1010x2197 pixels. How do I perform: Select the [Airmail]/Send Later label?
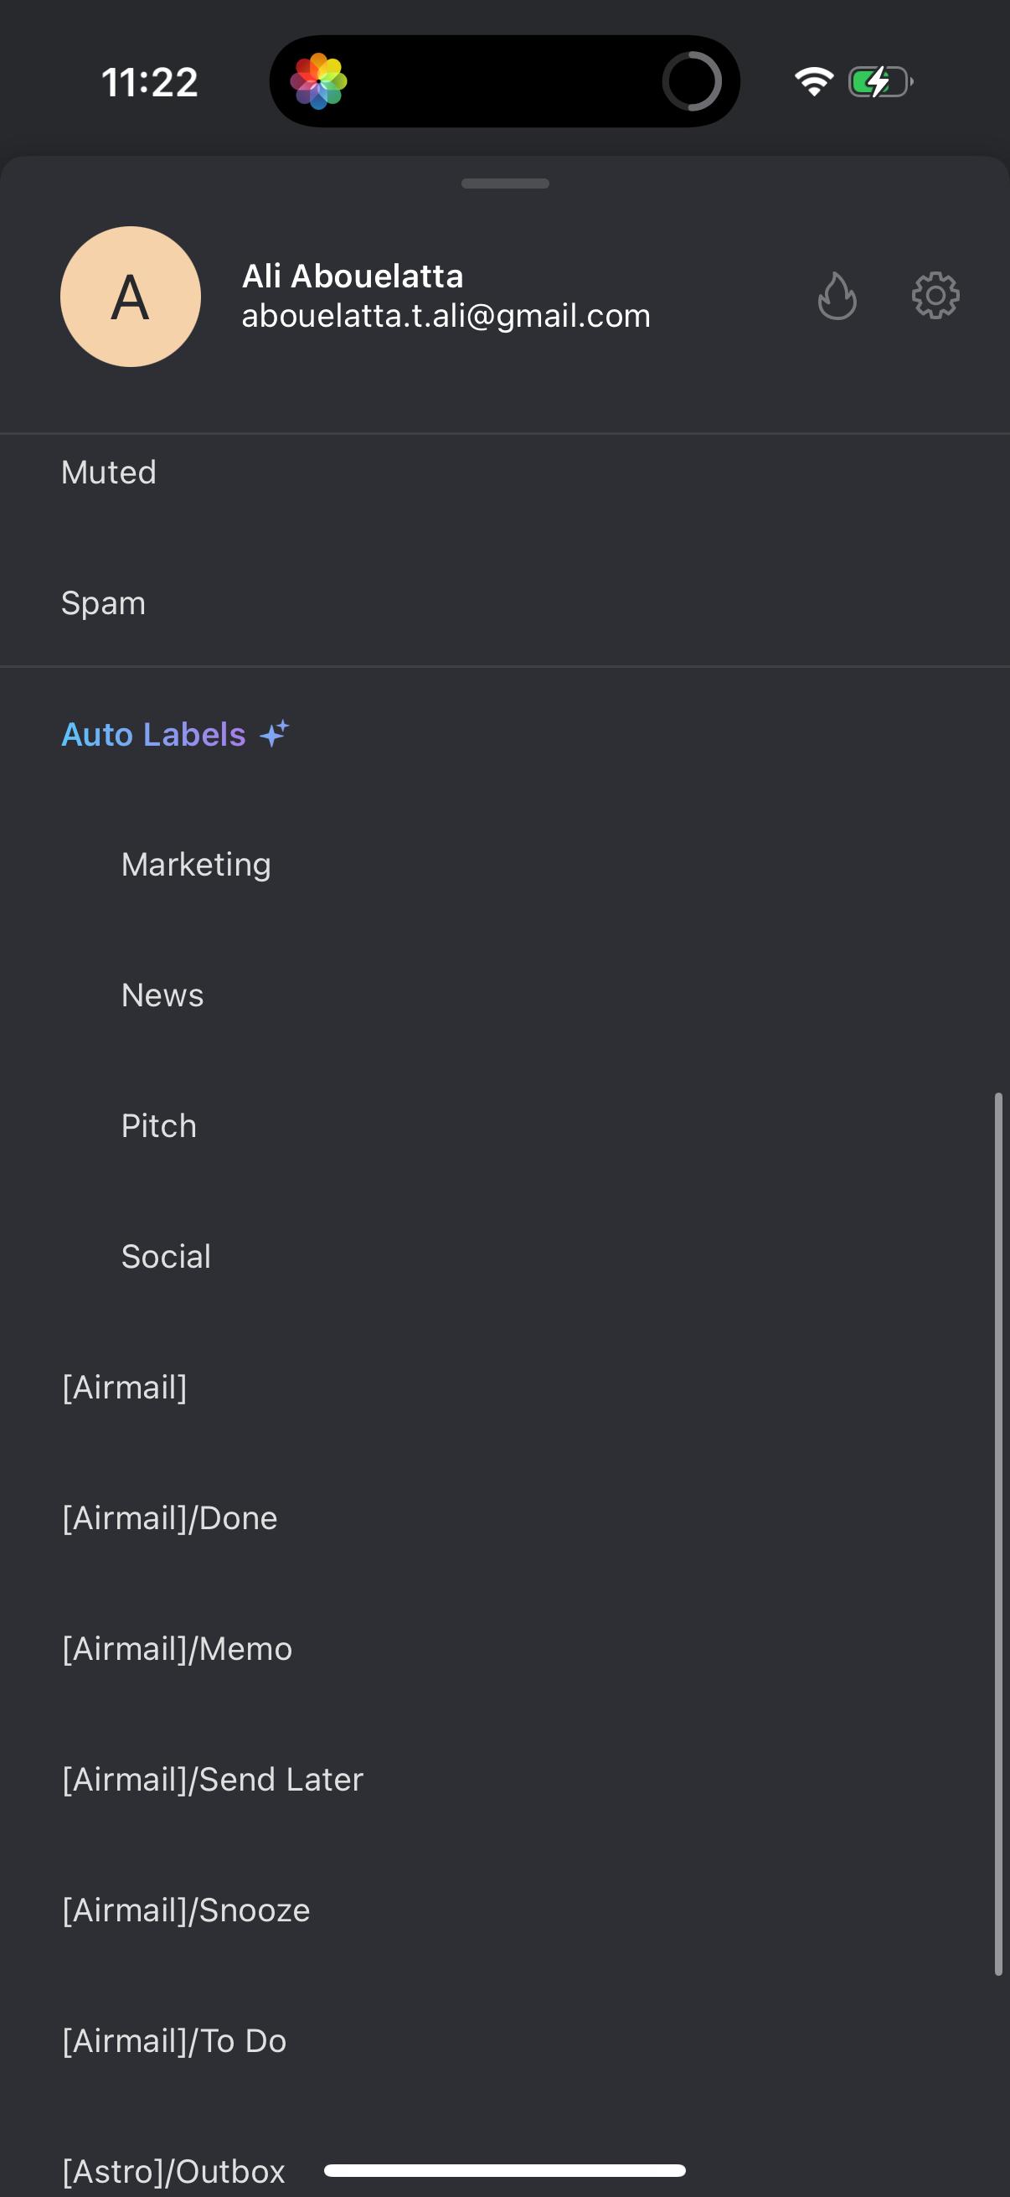pos(213,1779)
